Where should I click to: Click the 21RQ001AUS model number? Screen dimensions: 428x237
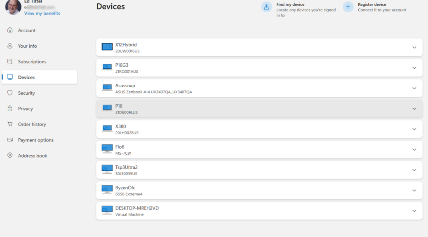click(127, 72)
